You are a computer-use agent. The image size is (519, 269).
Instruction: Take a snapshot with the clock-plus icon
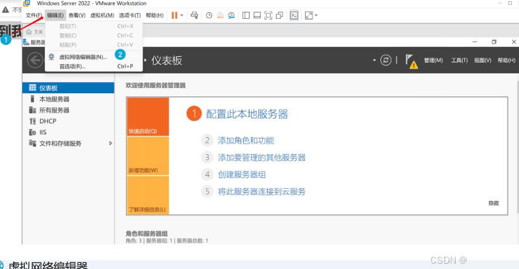pos(209,15)
